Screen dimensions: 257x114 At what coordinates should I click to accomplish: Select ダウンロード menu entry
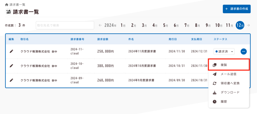[230, 93]
